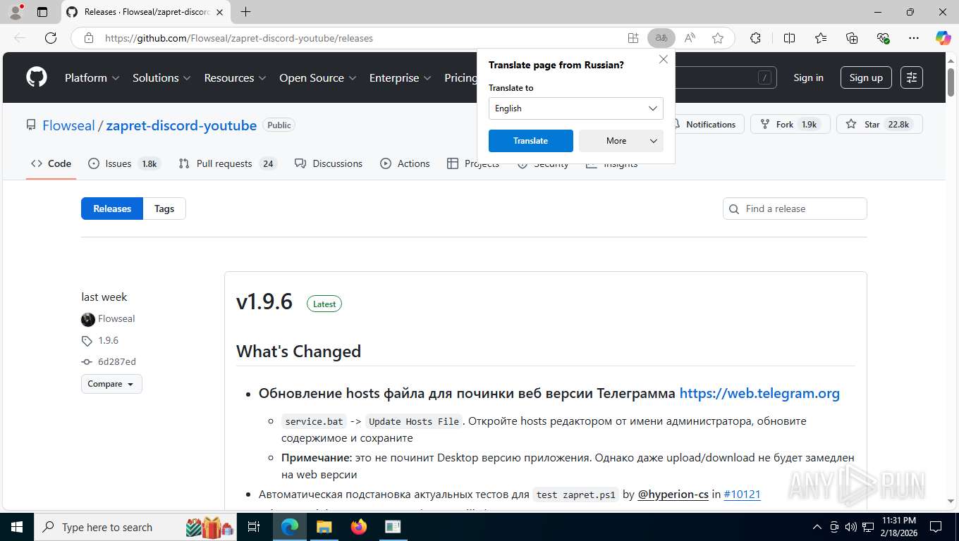The image size is (959, 541).
Task: Open the Flowseal owner link
Action: pyautogui.click(x=68, y=125)
